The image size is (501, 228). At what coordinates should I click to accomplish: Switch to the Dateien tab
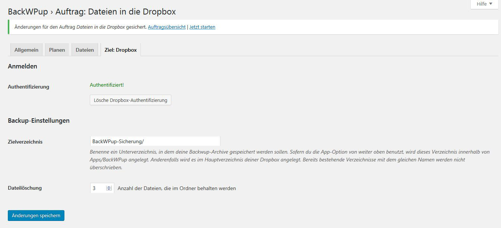point(85,50)
